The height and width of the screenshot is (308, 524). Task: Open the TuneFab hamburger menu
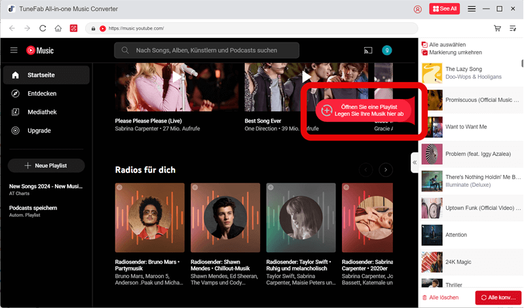(472, 9)
